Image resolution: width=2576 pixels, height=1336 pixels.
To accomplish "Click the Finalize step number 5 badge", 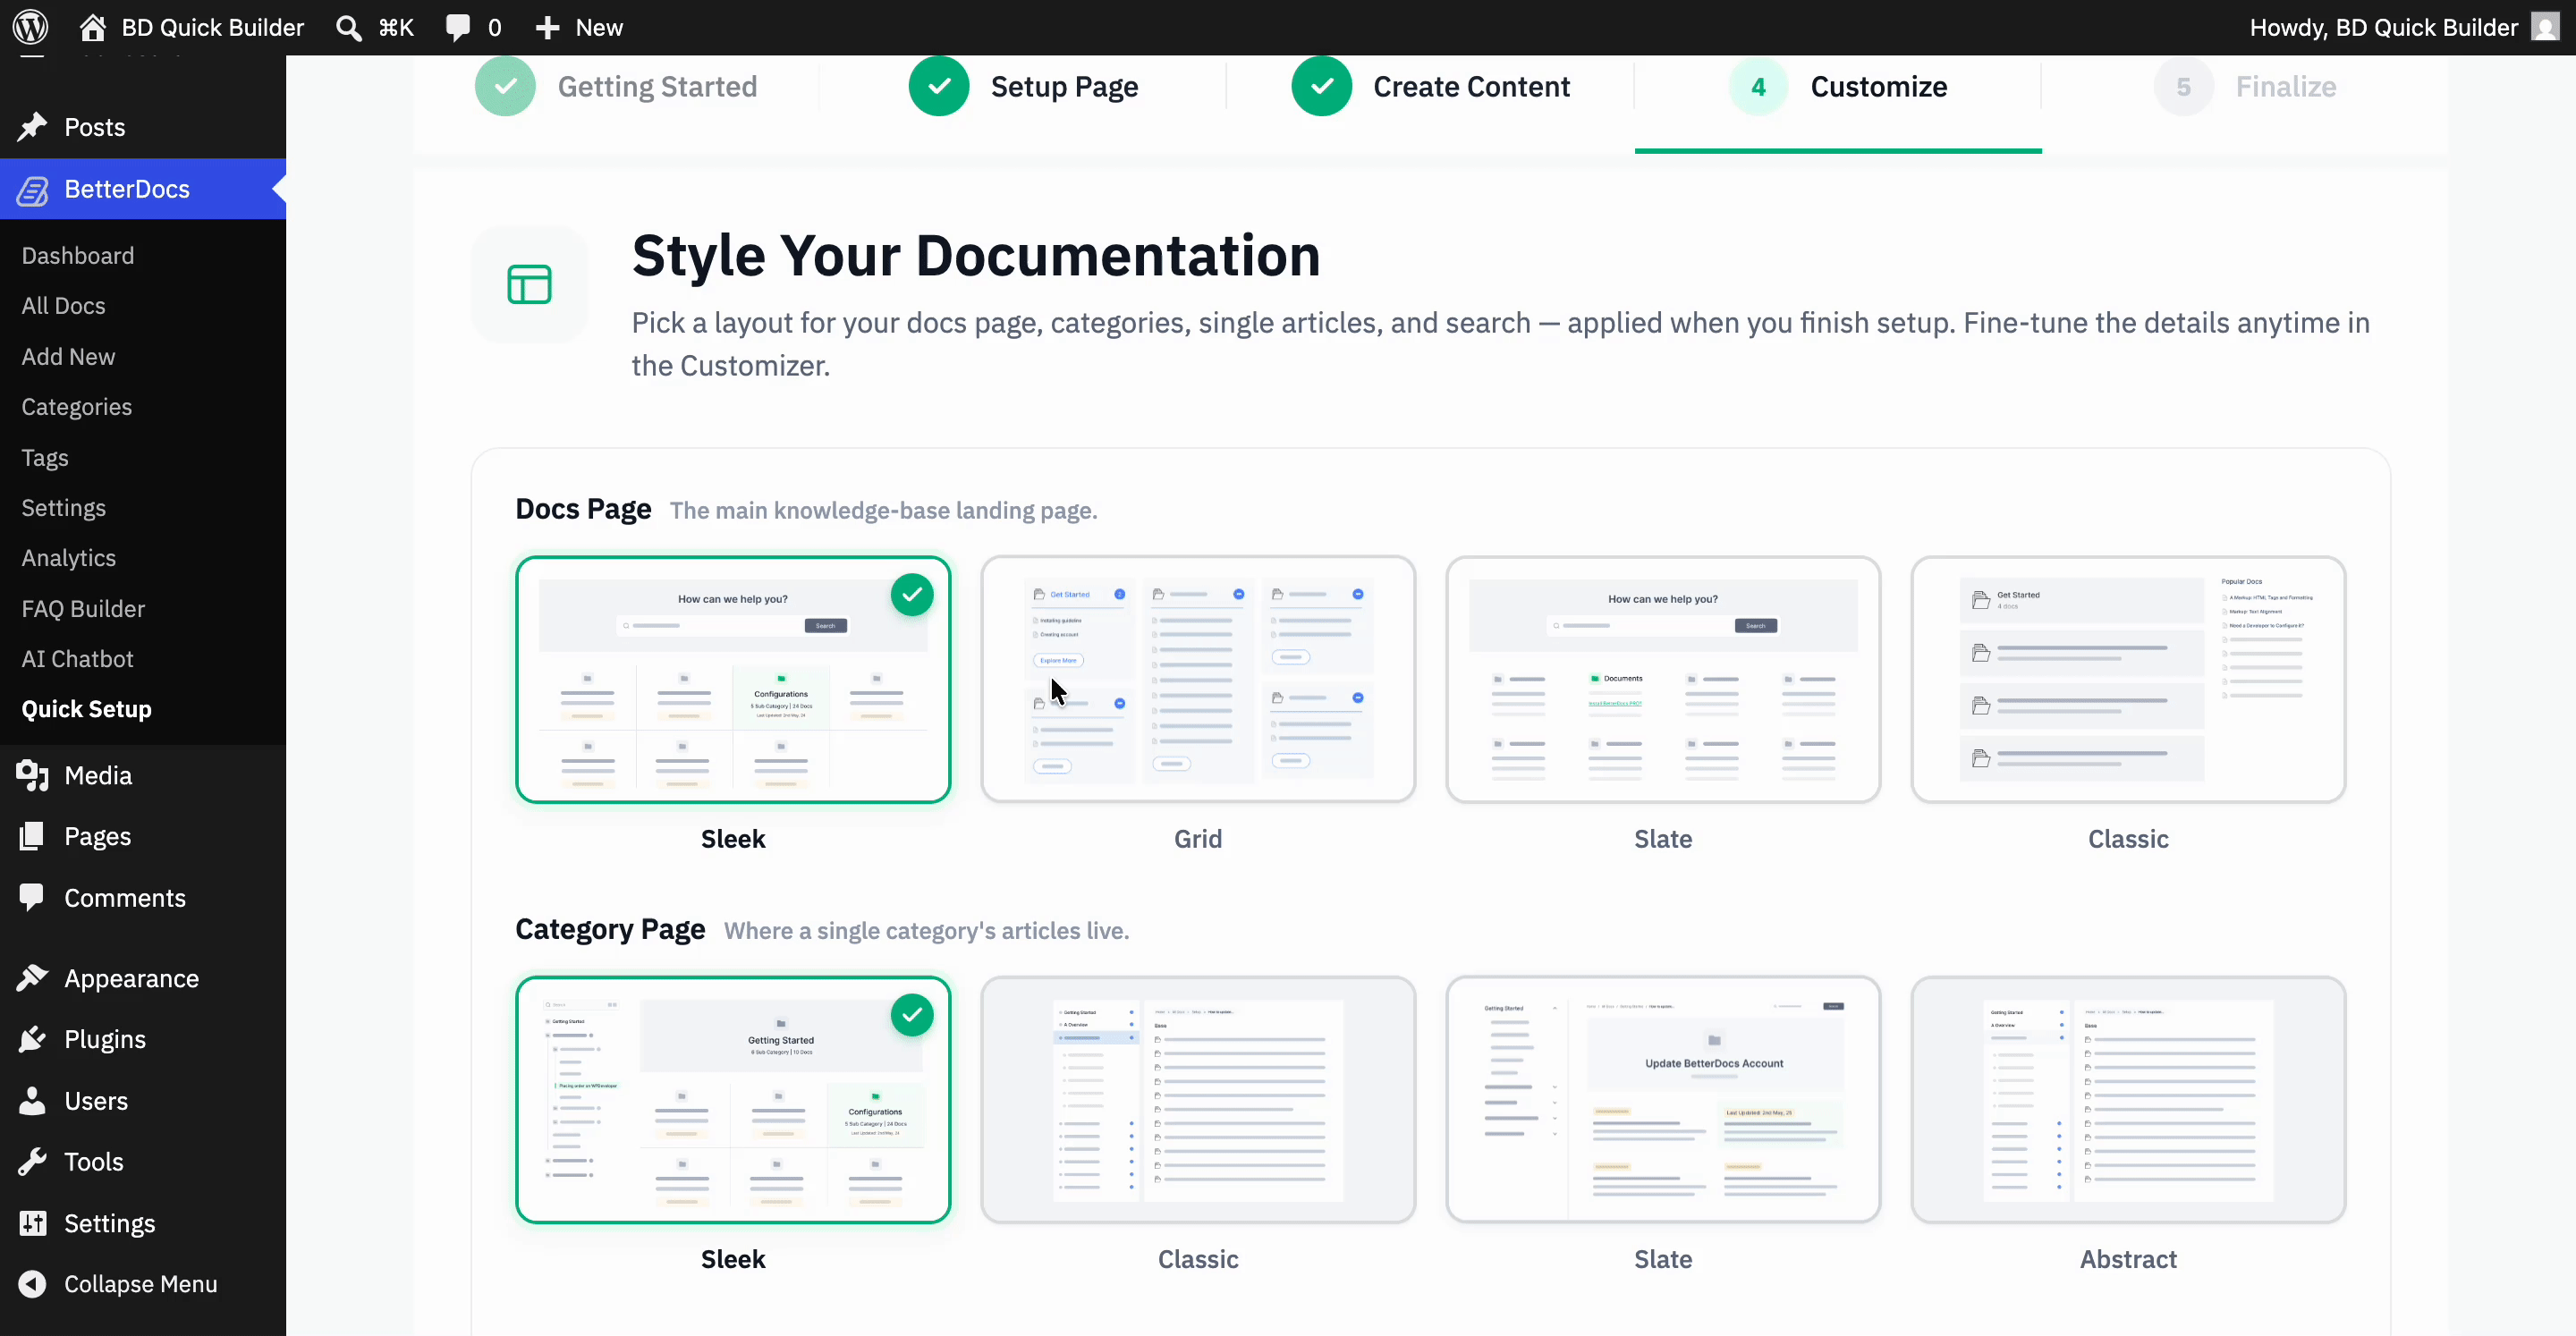I will tap(2184, 87).
